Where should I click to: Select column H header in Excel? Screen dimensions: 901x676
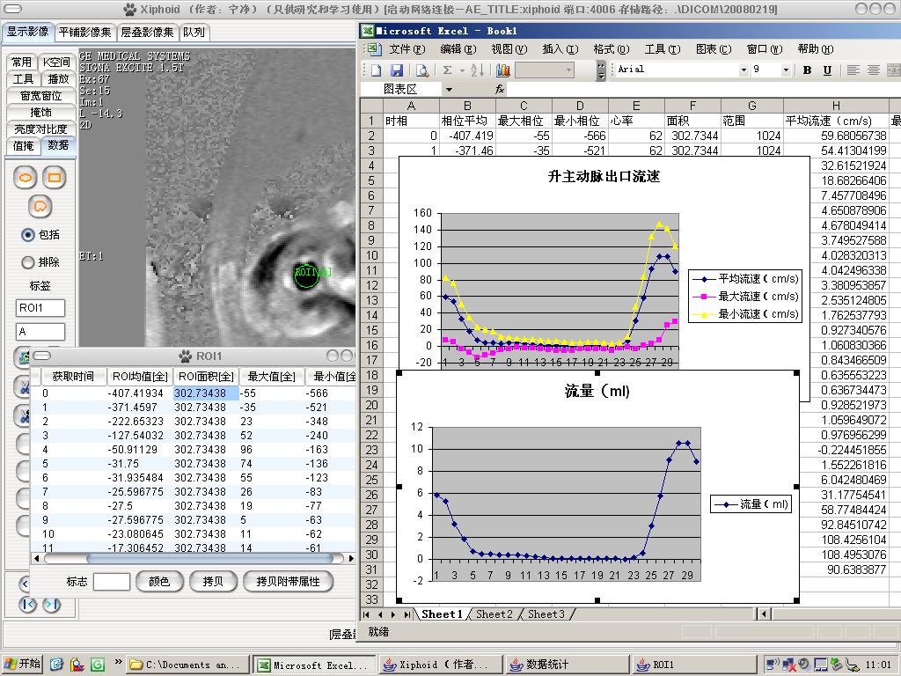point(836,106)
